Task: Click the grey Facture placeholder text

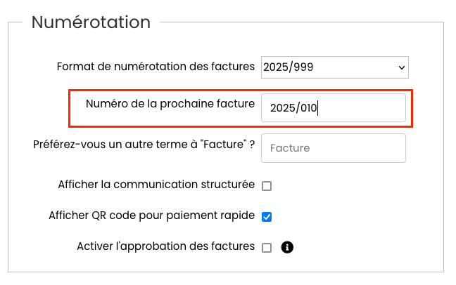Action: pyautogui.click(x=290, y=148)
